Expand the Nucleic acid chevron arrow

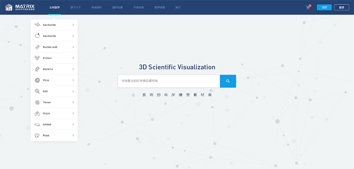click(73, 47)
